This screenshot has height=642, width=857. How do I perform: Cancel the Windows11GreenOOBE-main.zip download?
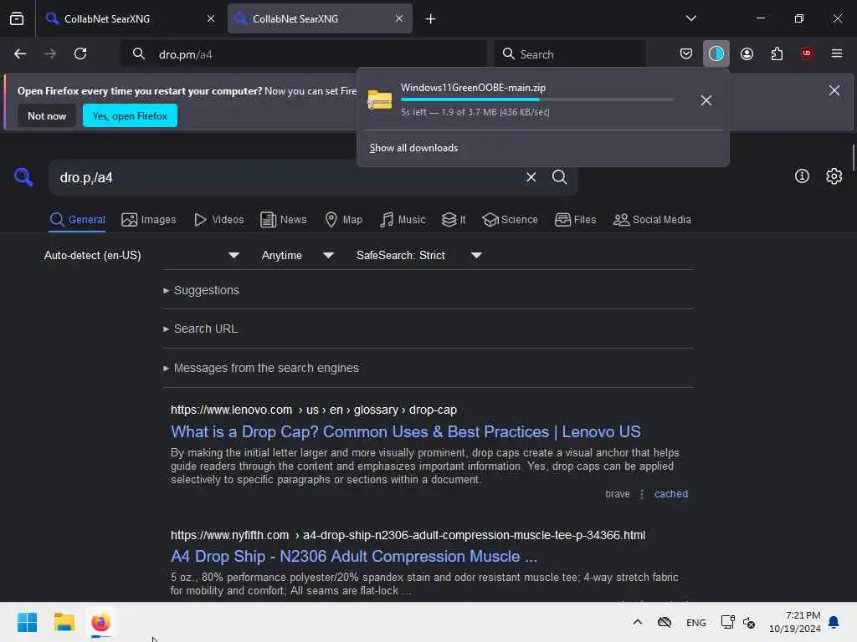[x=706, y=100]
